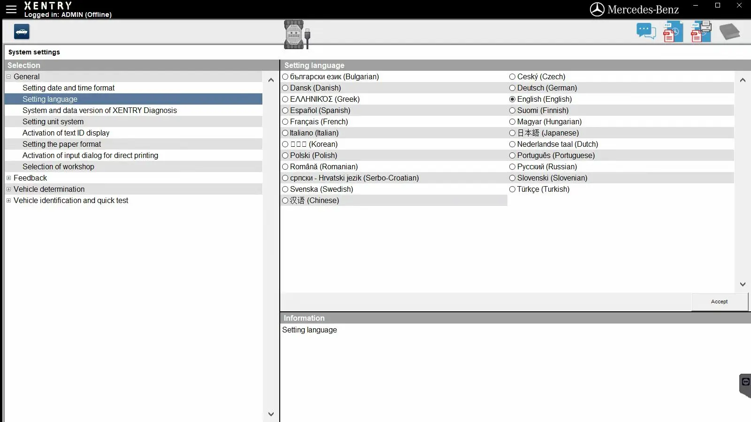Click the diagnosis multiplexer connection icon

297,34
